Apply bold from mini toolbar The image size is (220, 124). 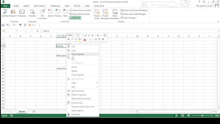[x=68, y=39]
